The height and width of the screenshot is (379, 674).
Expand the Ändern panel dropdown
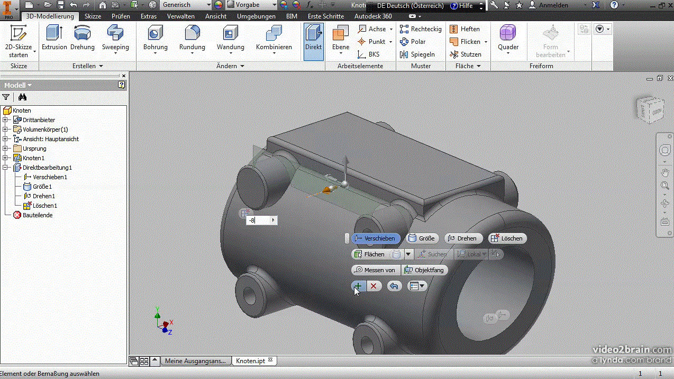[231, 66]
